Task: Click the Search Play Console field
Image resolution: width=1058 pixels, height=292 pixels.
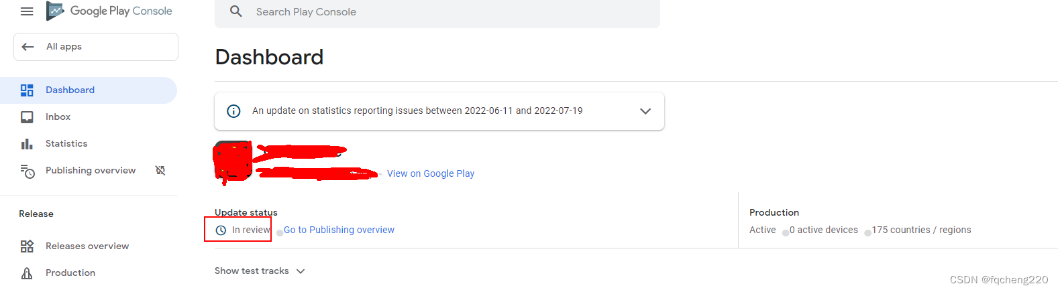Action: pos(443,12)
